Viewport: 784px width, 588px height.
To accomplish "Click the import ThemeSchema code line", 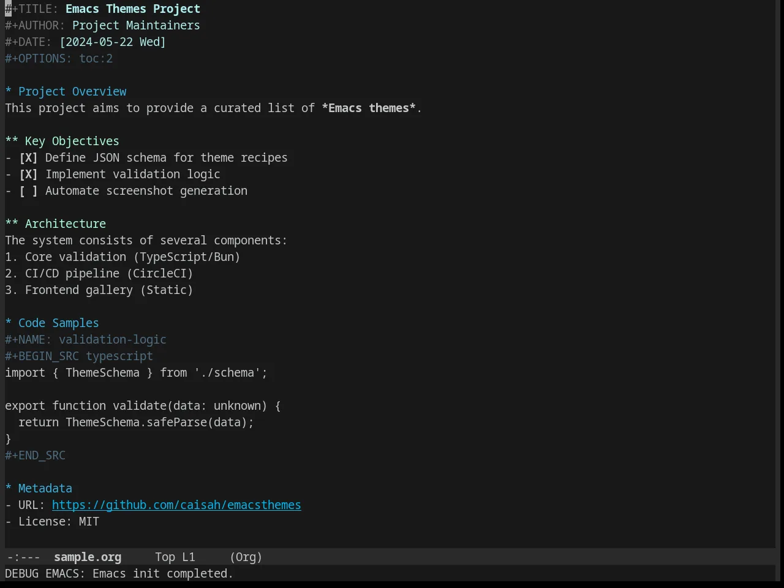I will pyautogui.click(x=136, y=372).
